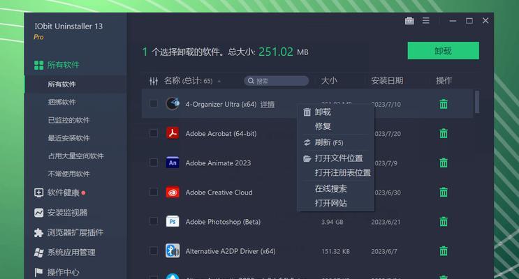Open the toolbox briefcase icon in title bar
Viewport: 519px width, 279px height.
pos(409,21)
